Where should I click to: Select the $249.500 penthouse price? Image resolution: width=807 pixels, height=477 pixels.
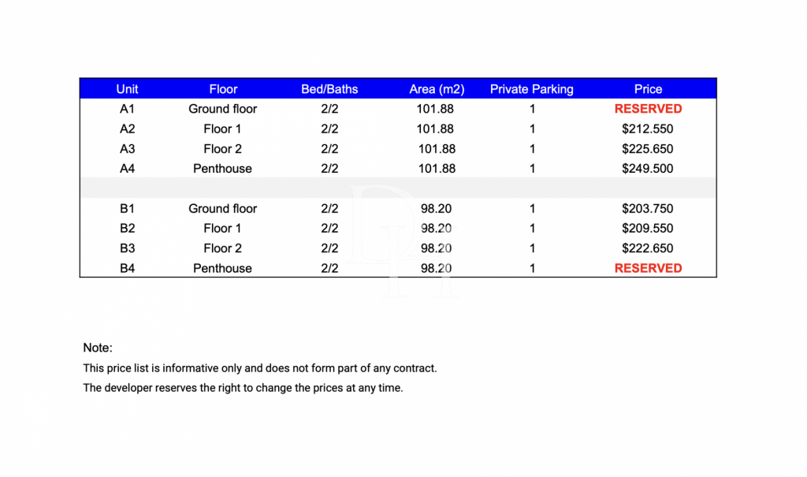648,169
